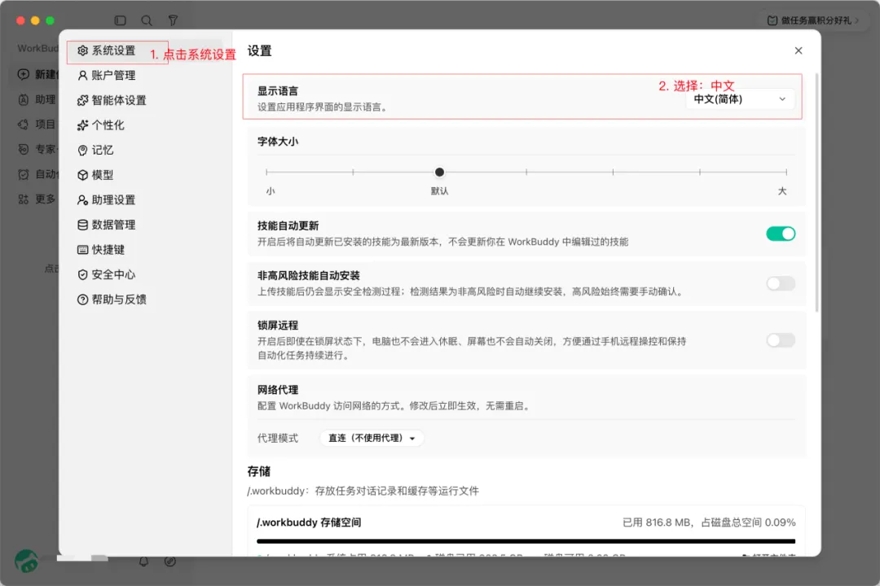Switch to the 数据管理 settings section
Screen dimensions: 880x586
(x=107, y=225)
